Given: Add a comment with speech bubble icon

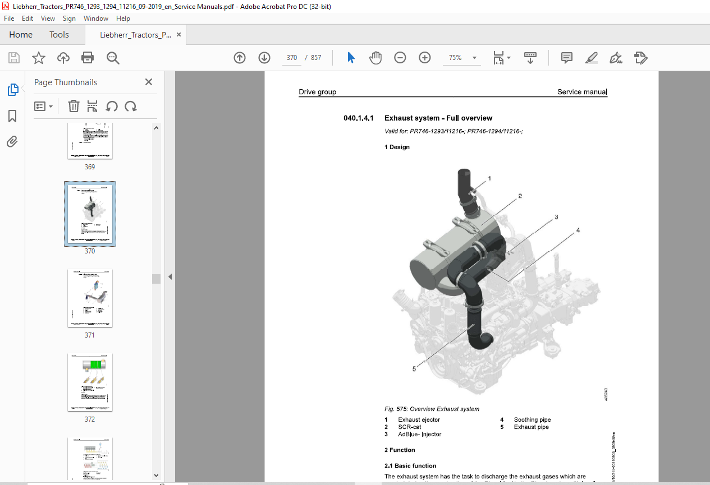Looking at the screenshot, I should pyautogui.click(x=567, y=57).
